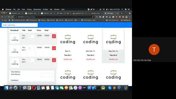
Task: Open Opera from the Dock
Action: [x=34, y=88]
